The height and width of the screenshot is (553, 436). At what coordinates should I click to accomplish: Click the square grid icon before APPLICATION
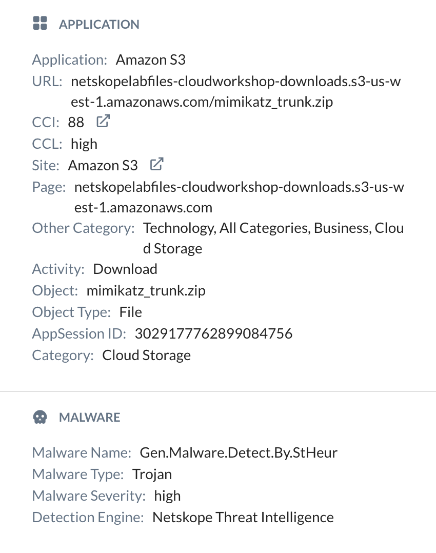tap(40, 23)
